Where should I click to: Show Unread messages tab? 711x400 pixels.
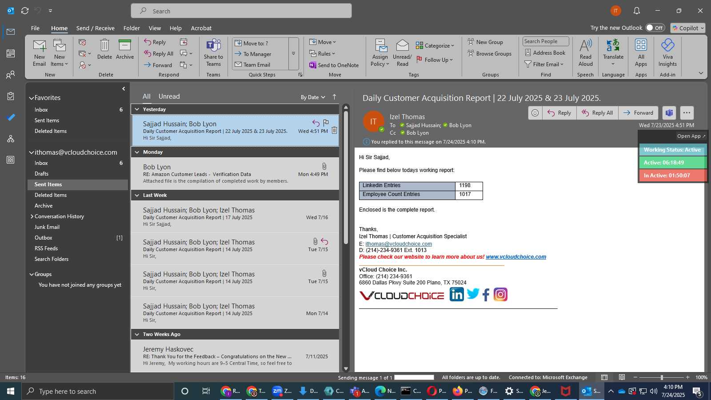pyautogui.click(x=169, y=96)
